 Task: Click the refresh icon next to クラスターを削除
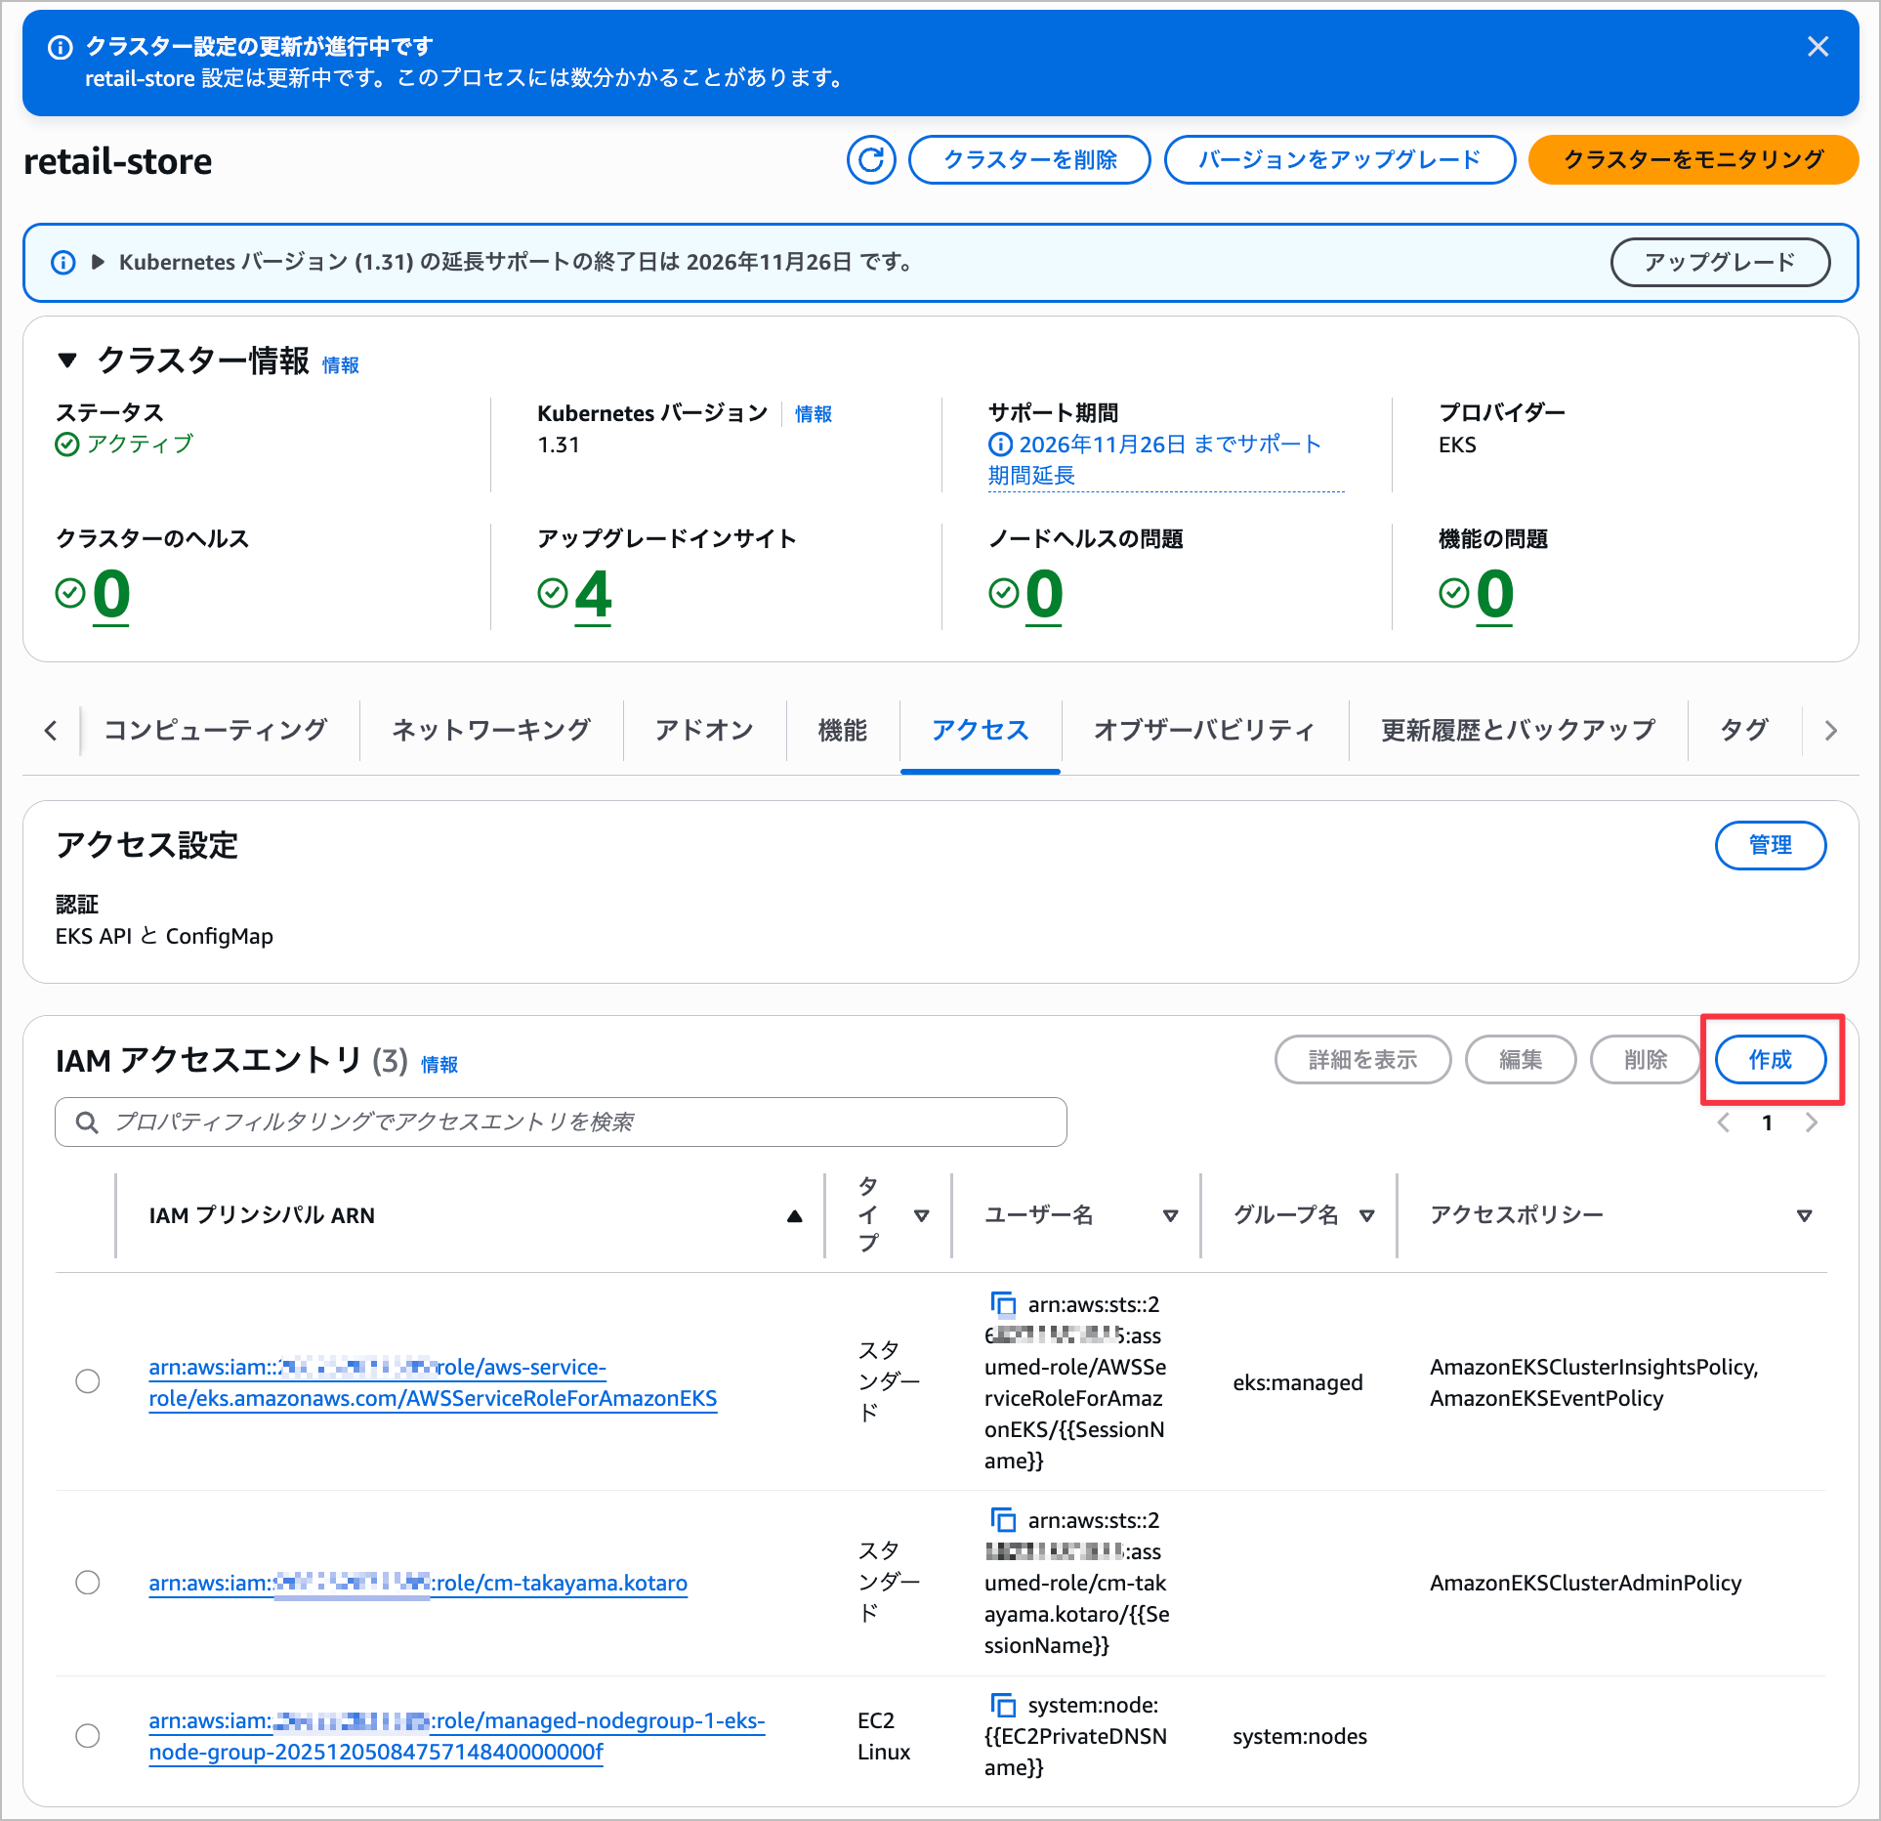tap(870, 160)
